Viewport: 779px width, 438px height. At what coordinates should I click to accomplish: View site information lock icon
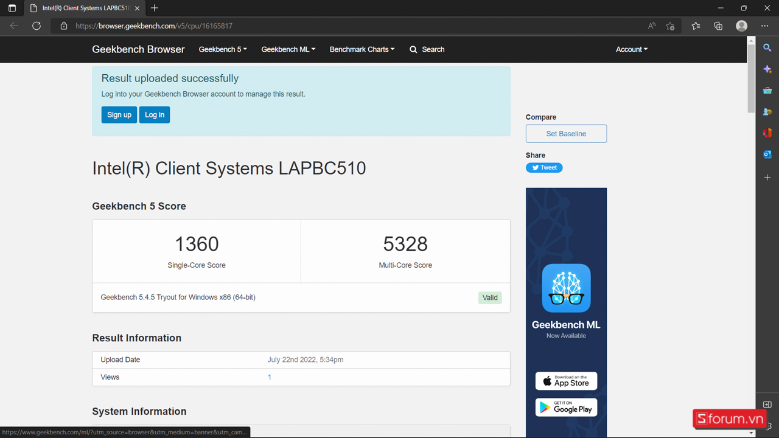(x=64, y=26)
